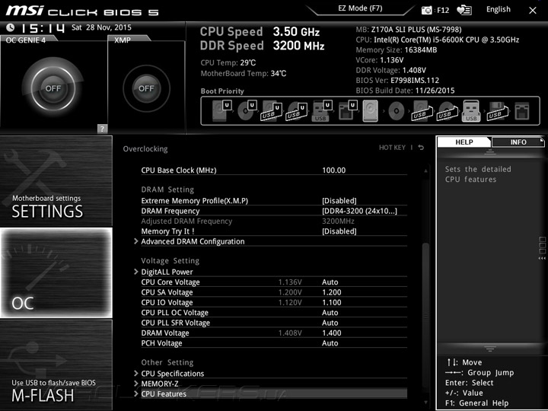
Task: Edit the CPU IO Voltage 1.100 value
Action: click(x=332, y=302)
